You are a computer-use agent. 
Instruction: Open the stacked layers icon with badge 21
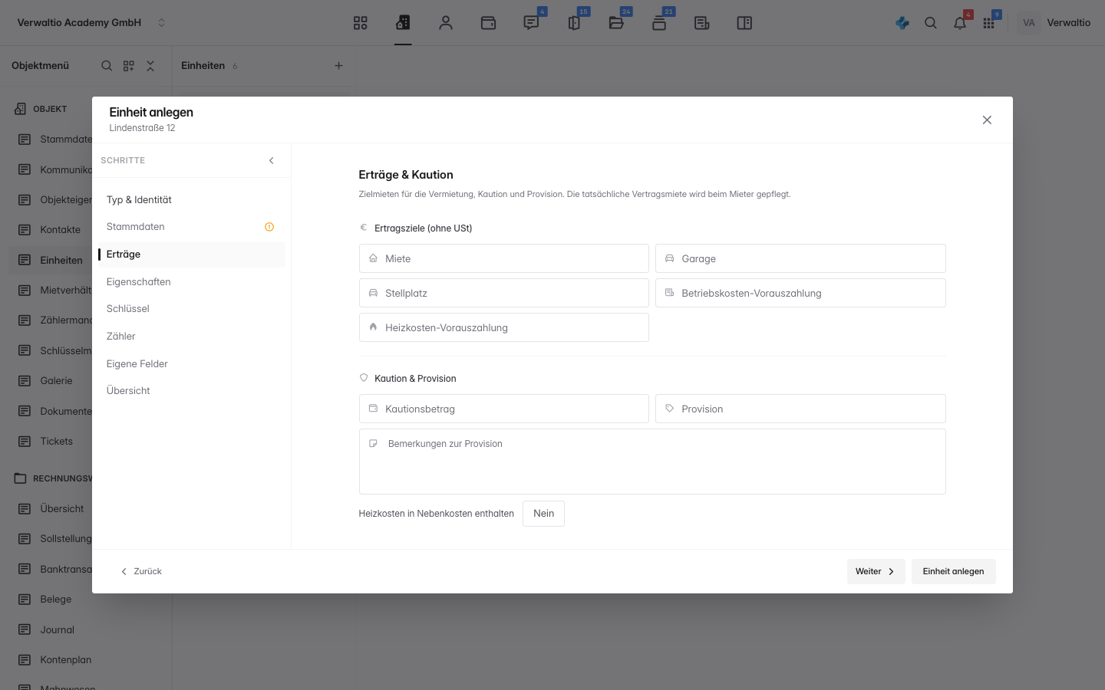659,23
